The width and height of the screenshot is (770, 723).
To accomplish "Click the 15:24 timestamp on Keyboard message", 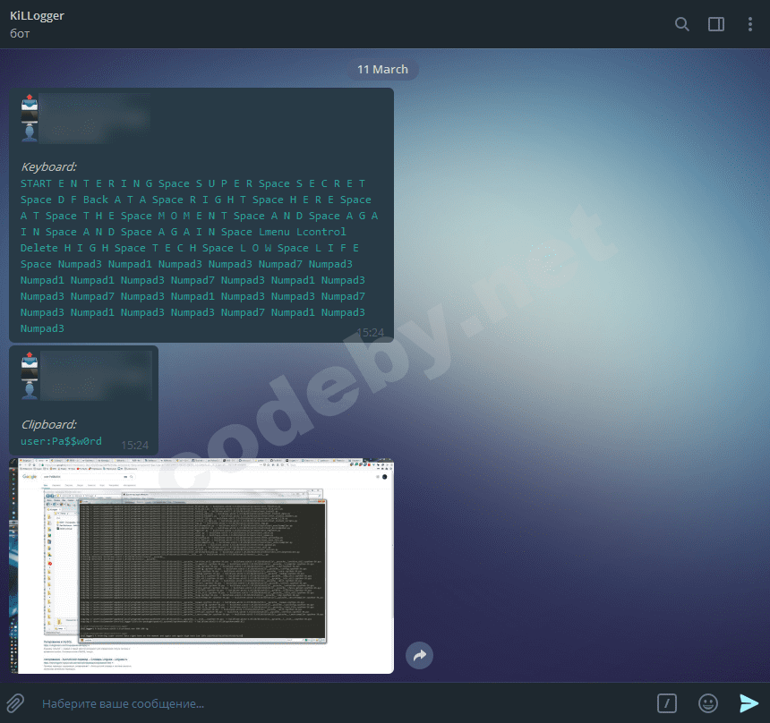I will coord(371,333).
